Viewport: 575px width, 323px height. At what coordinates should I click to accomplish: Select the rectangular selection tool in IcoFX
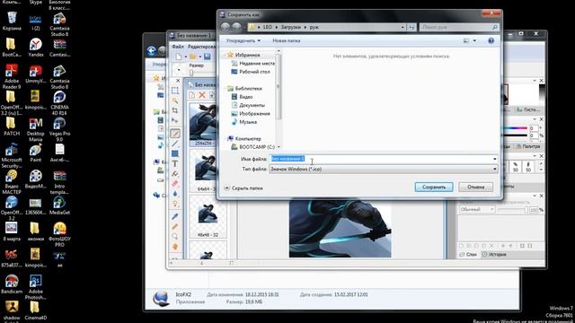[x=175, y=90]
